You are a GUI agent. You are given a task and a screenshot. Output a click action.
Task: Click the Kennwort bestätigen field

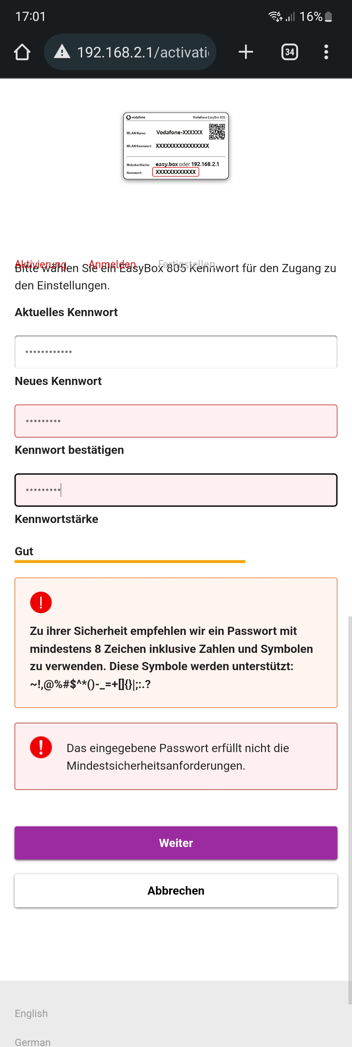pos(176,490)
